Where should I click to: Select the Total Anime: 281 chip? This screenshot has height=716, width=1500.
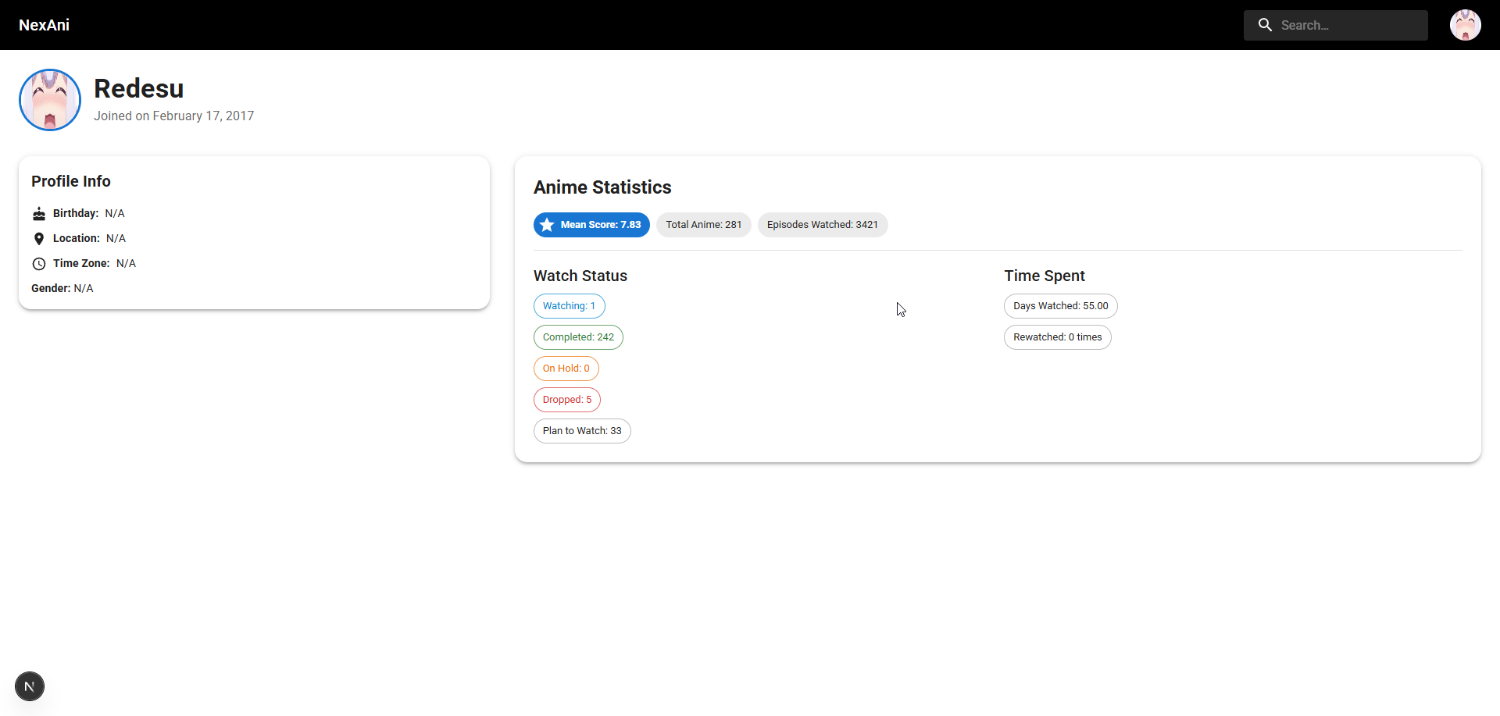tap(704, 225)
